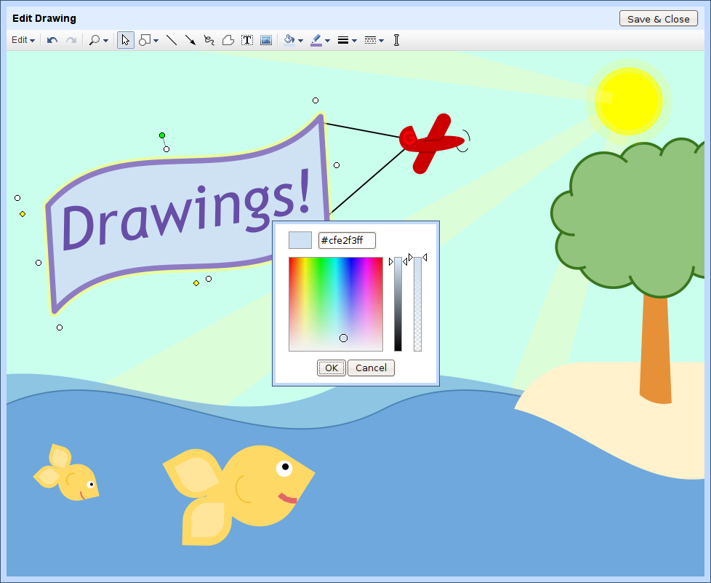Click the hex color field #cfe2f3ff

click(347, 240)
